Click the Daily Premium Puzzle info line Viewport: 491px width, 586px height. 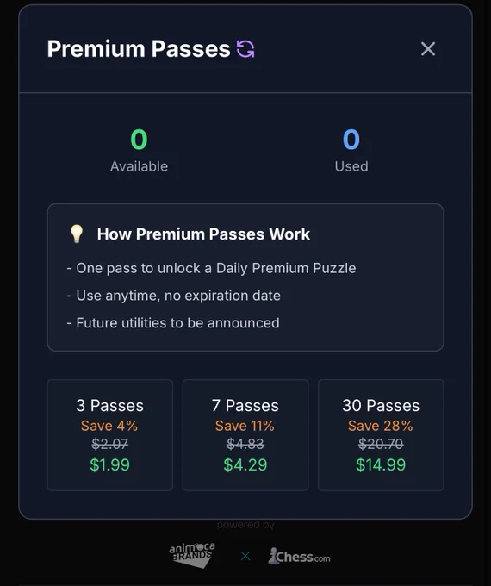212,268
